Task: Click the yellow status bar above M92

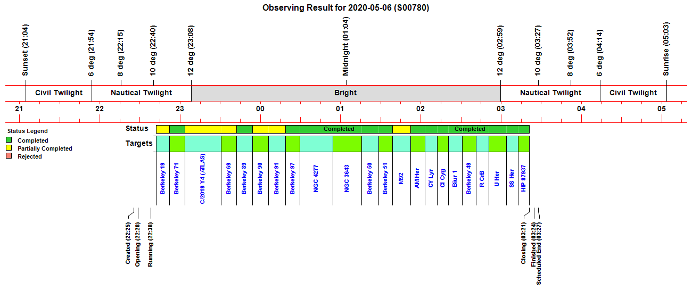Action: tap(401, 129)
